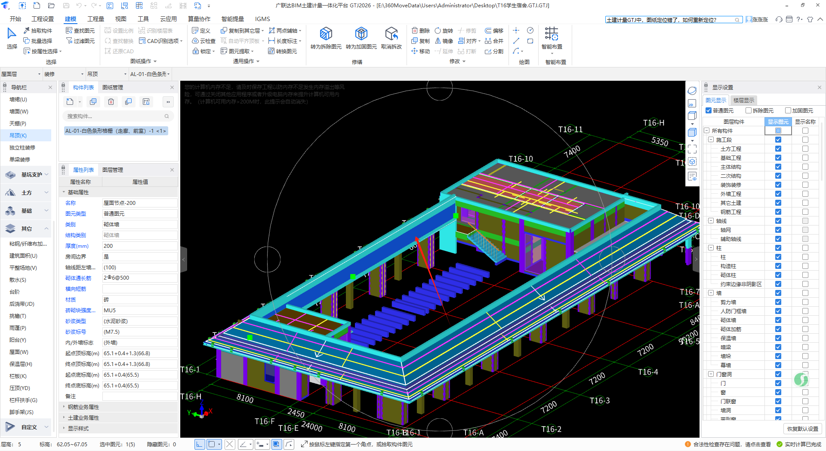The width and height of the screenshot is (826, 451).
Task: Open the 工程设置 ribbon tab
Action: 43,19
